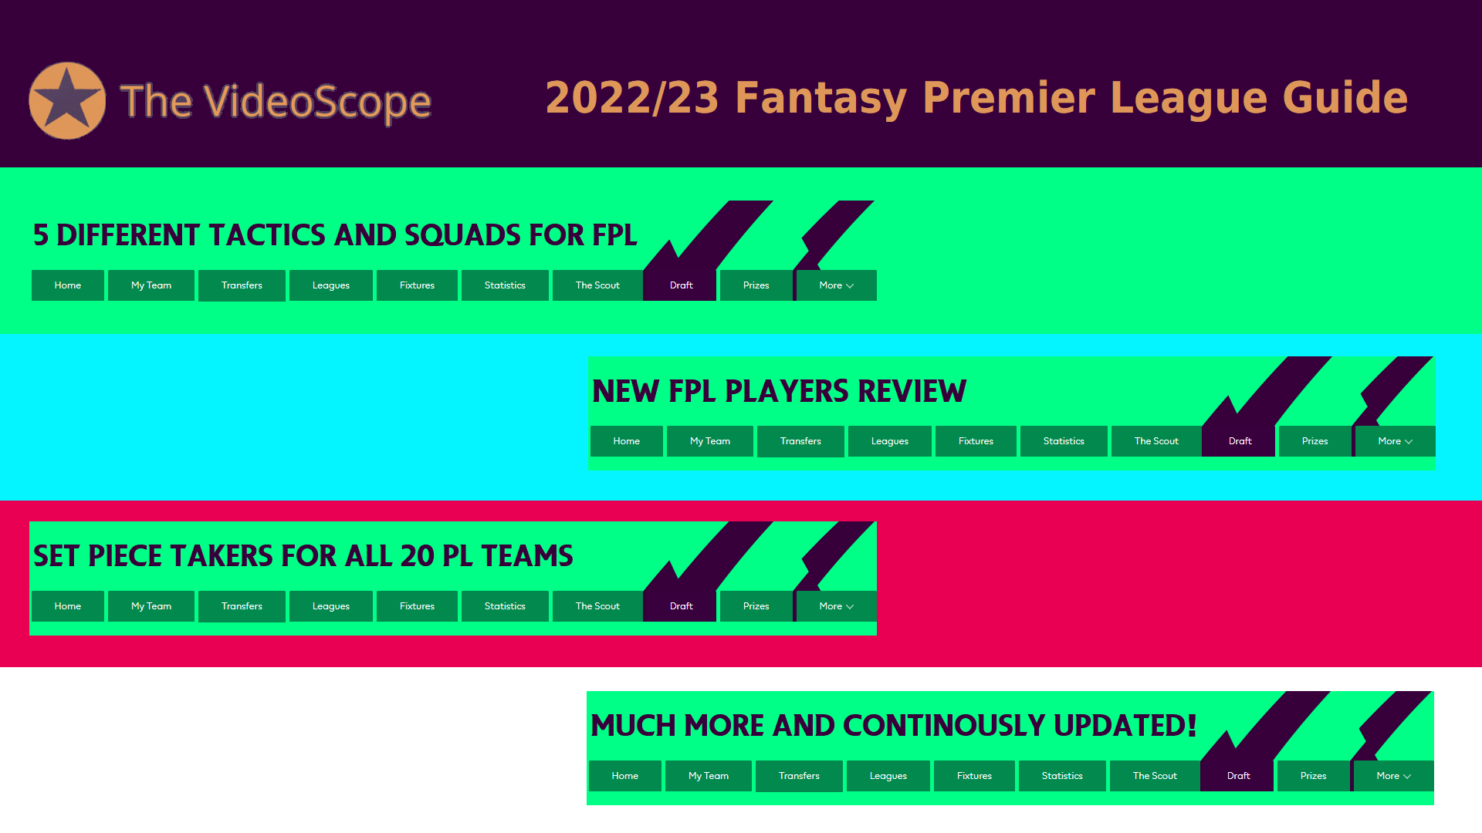Click the Prizes tab in top navigation
This screenshot has height=833, width=1482.
(755, 285)
